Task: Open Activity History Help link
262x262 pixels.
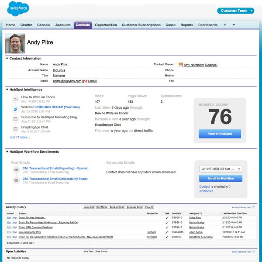Action: [241, 207]
